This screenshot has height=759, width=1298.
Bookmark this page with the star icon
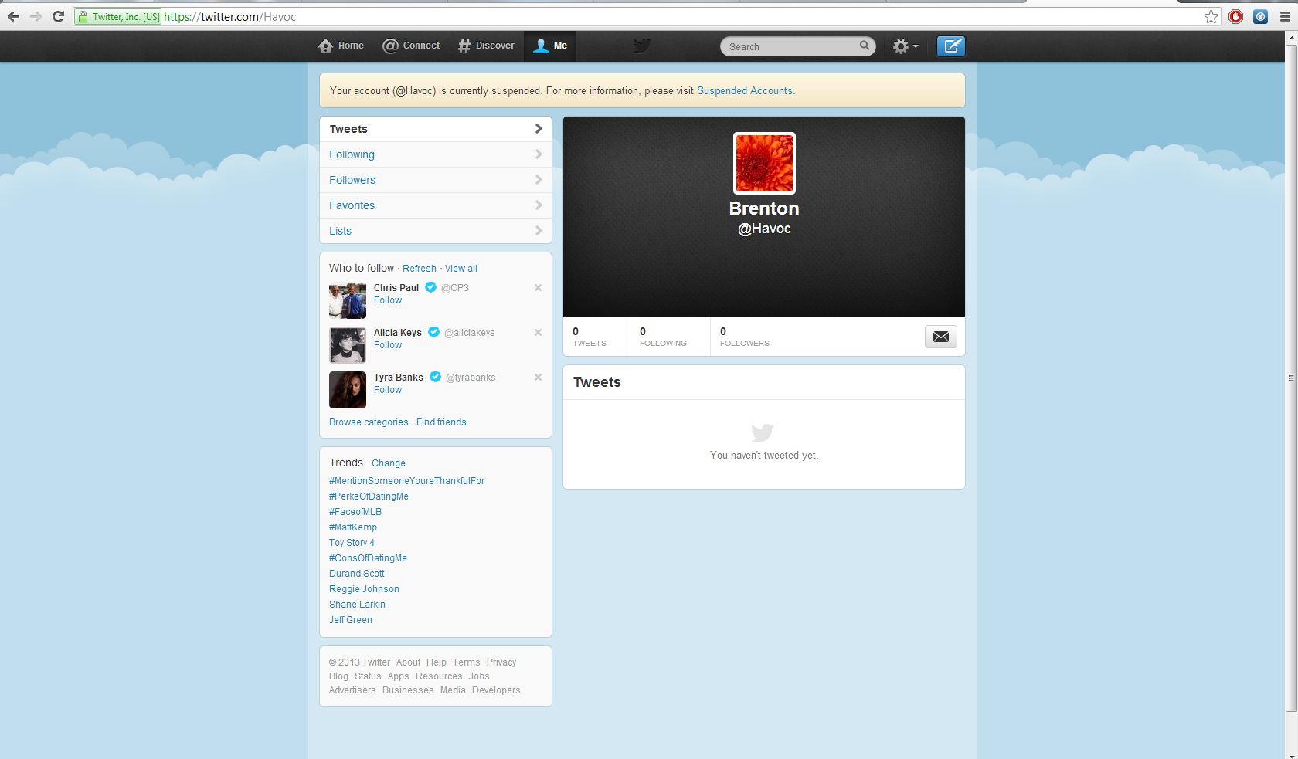(x=1211, y=16)
